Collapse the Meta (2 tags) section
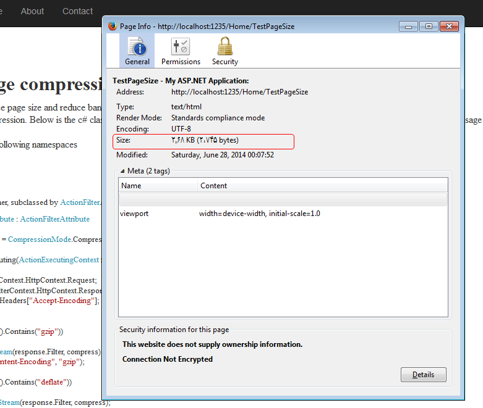 [x=122, y=171]
